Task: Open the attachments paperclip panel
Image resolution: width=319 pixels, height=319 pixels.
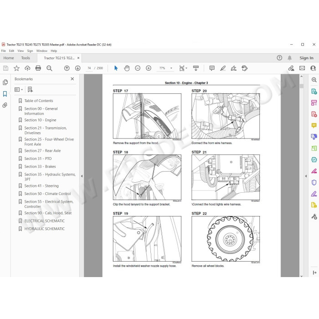Action: point(5,105)
